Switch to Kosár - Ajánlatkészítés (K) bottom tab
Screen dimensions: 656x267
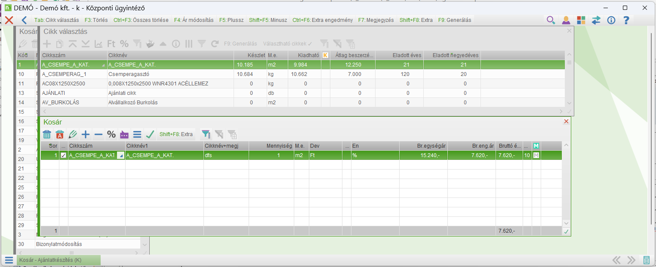click(x=59, y=260)
